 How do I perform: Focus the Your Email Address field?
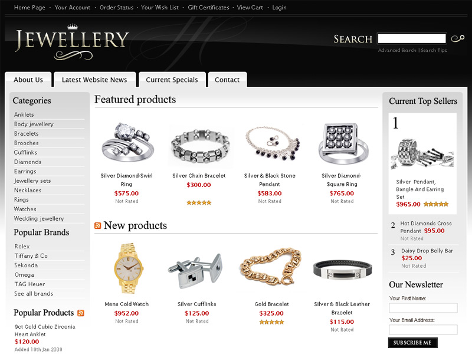click(423, 329)
